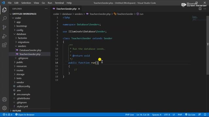Viewport: 209px width, 117px height.
Task: Open .gitignore inside database folder
Action: pyautogui.click(x=30, y=58)
